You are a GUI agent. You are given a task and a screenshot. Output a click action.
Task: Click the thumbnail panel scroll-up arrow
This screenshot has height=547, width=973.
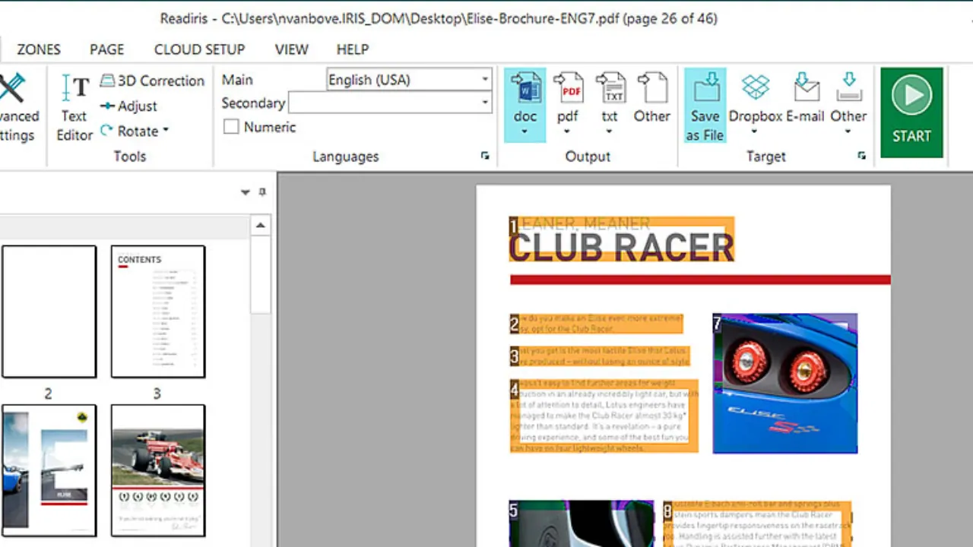[x=261, y=226]
